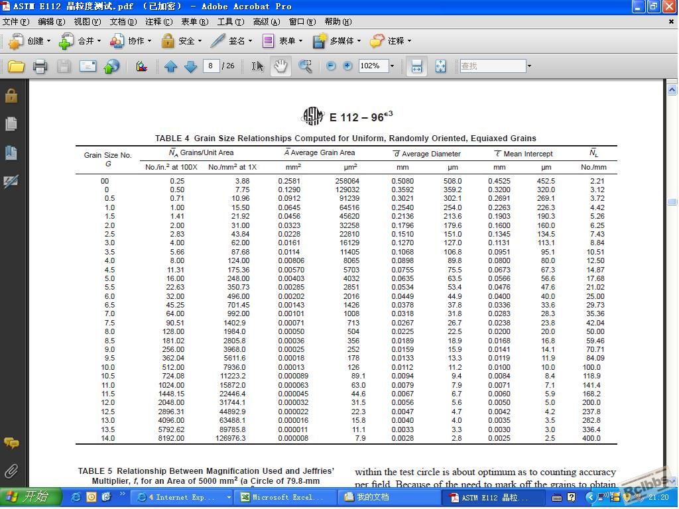The height and width of the screenshot is (509, 679).
Task: Click the Email envelope icon
Action: [x=88, y=66]
